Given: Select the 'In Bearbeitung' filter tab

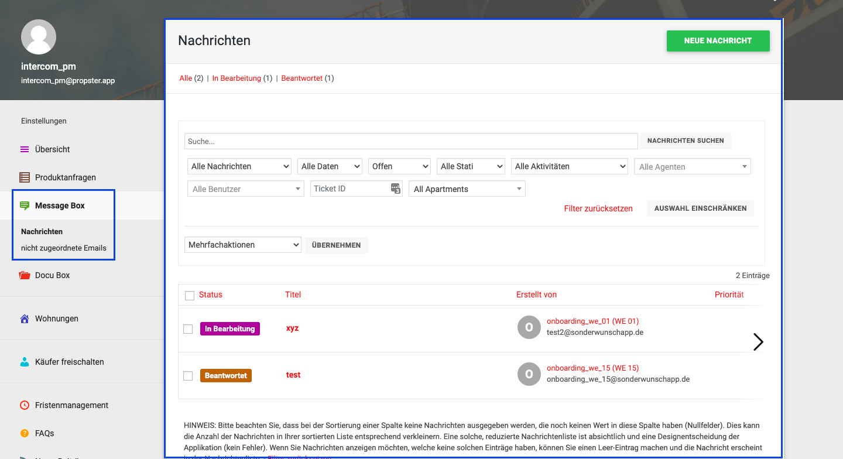Looking at the screenshot, I should click(237, 78).
